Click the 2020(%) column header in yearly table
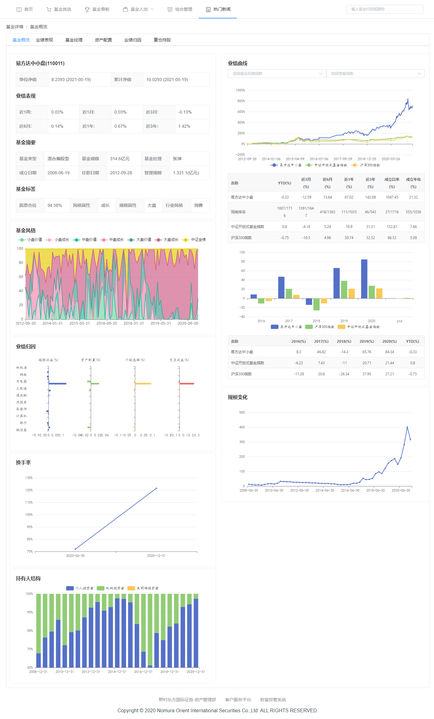The width and height of the screenshot is (434, 719). click(x=390, y=342)
